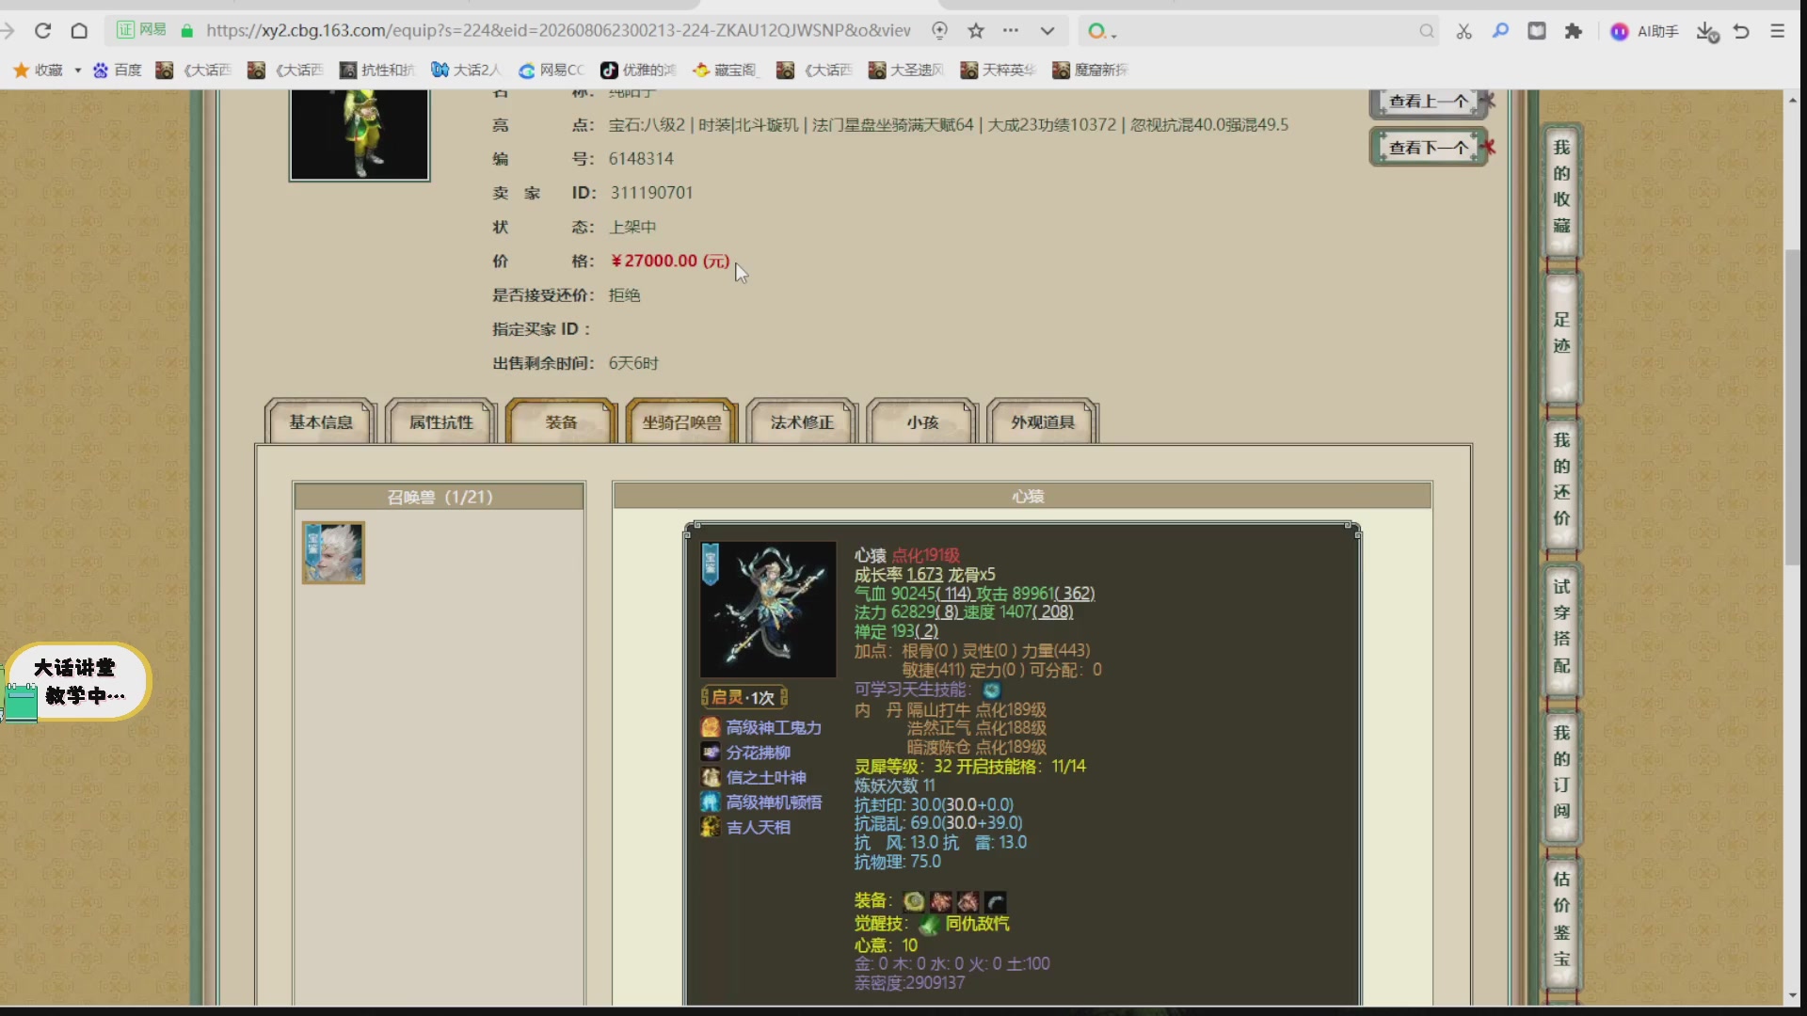The image size is (1807, 1016).
Task: Switch to the 装备 tab
Action: tap(562, 422)
